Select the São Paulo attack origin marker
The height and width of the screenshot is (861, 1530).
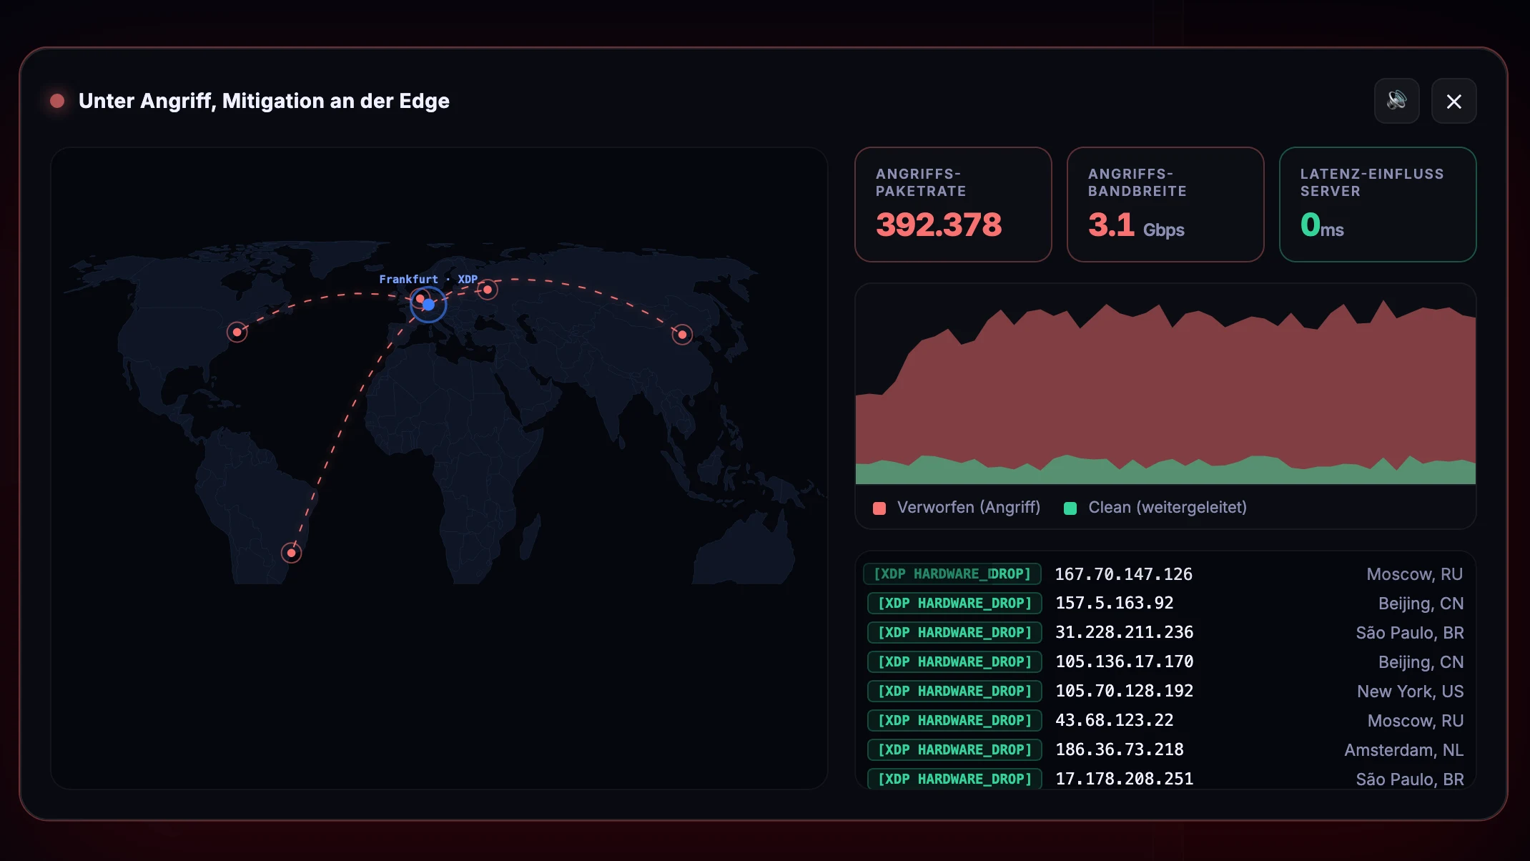(x=291, y=553)
